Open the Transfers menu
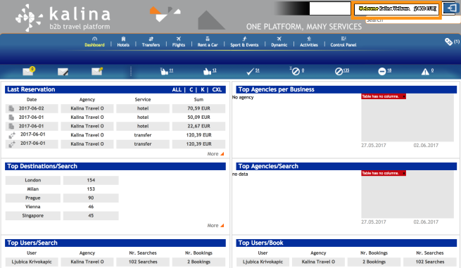Viewport: 461px width, 268px height. click(x=151, y=42)
